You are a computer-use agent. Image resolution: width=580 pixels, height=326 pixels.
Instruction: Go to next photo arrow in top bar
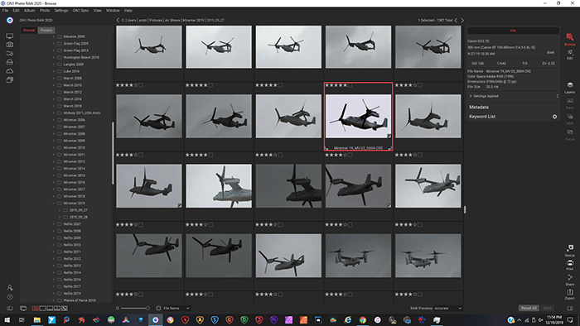tap(462, 21)
